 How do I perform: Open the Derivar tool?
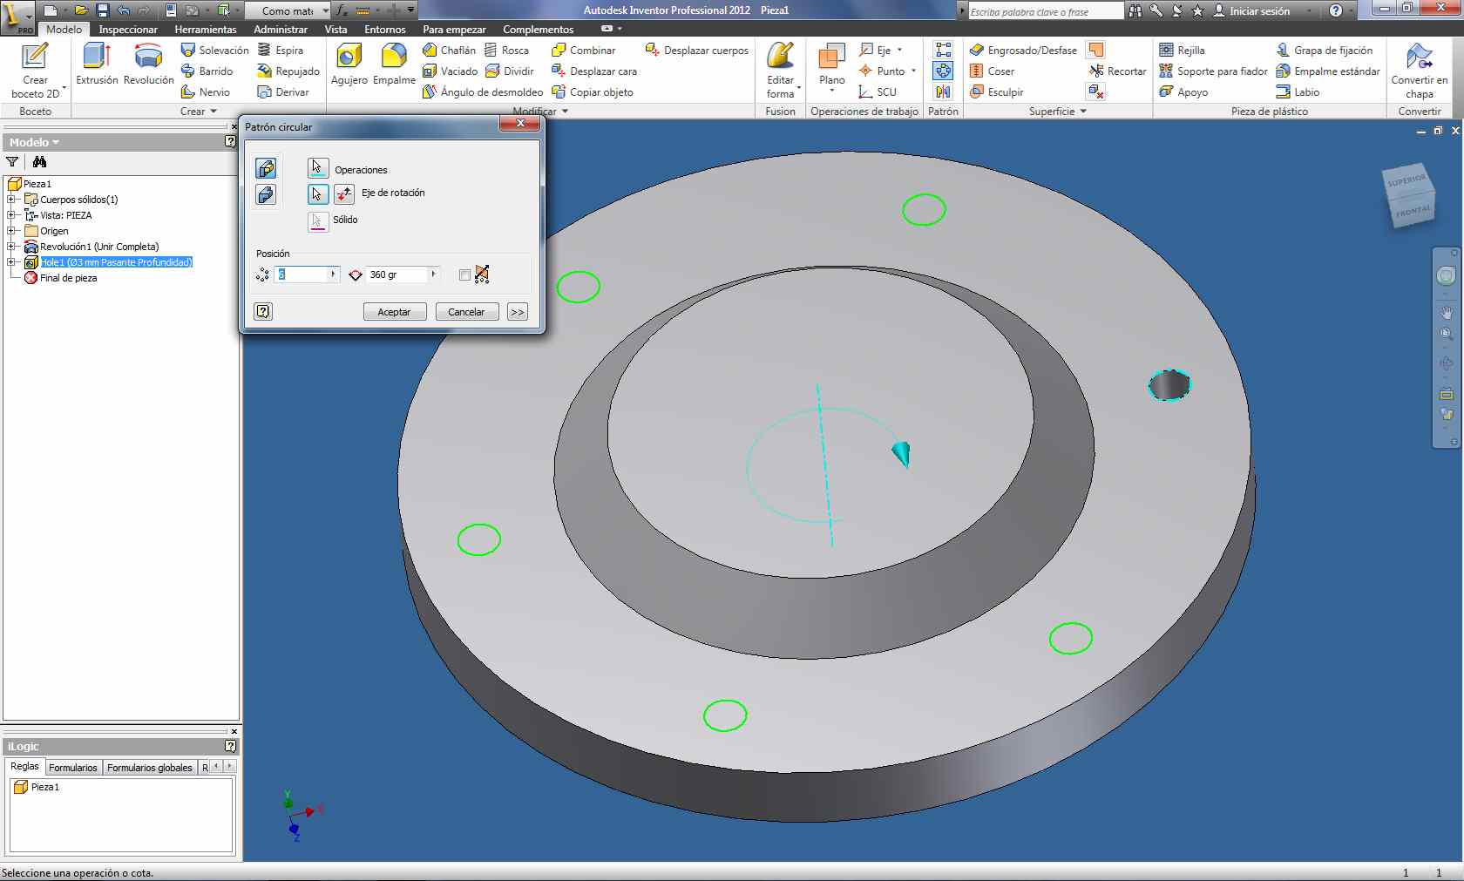click(283, 92)
